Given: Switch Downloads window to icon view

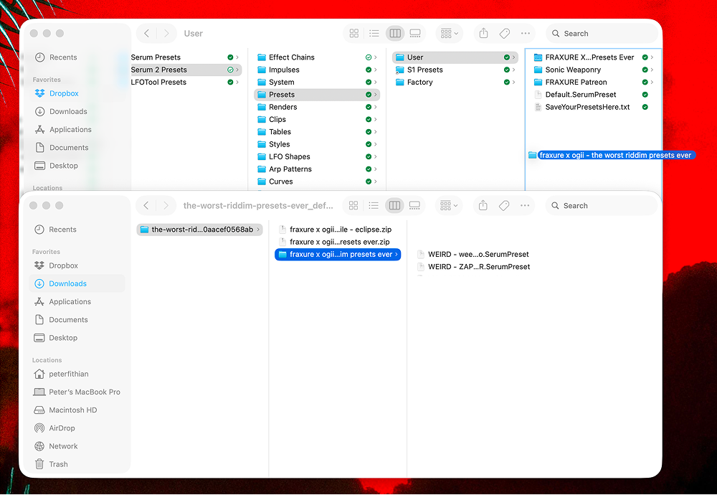Looking at the screenshot, I should 353,205.
